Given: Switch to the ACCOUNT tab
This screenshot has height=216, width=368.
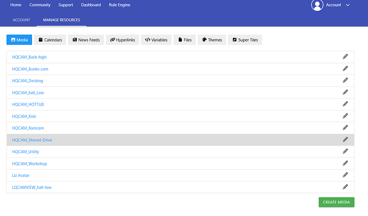Looking at the screenshot, I should click(x=21, y=20).
